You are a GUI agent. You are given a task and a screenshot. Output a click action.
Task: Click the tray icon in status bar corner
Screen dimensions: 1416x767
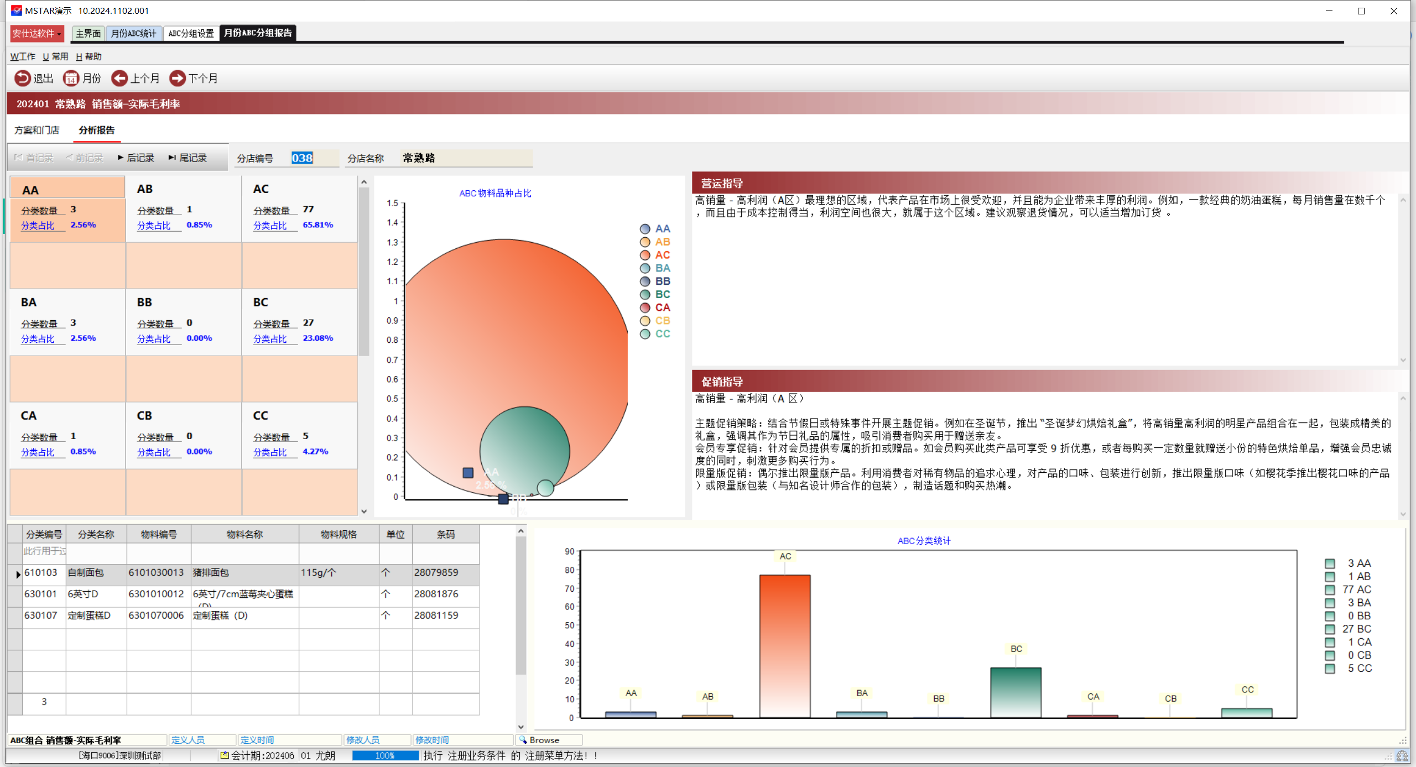1402,756
